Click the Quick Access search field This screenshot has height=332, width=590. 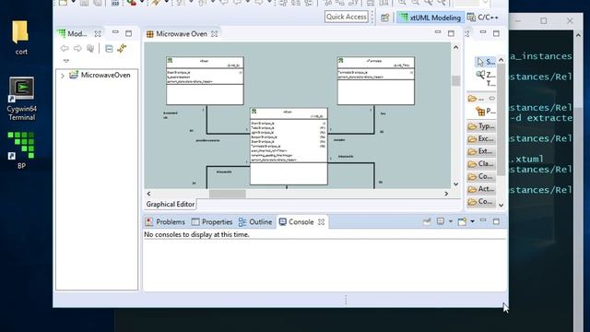pos(347,17)
